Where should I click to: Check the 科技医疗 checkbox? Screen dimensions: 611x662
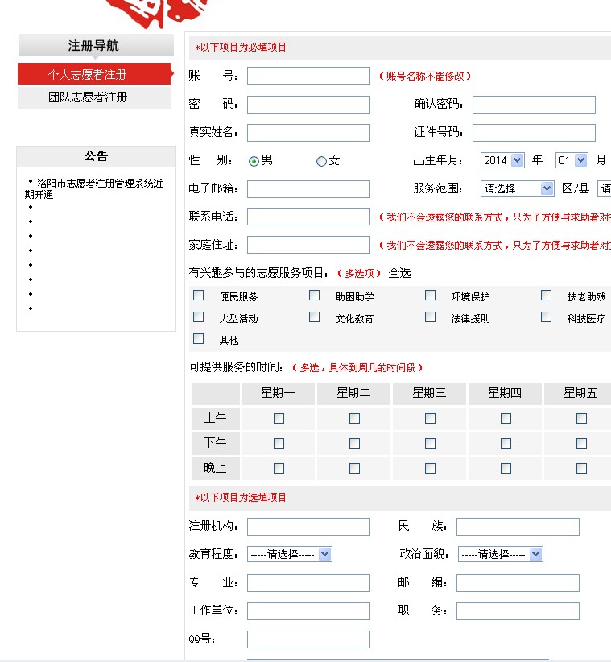click(547, 317)
